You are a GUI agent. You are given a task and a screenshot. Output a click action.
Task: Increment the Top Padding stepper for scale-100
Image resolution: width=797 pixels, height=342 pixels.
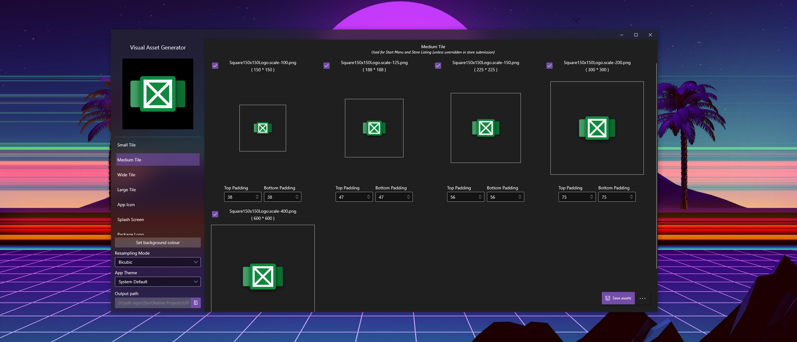pos(257,195)
